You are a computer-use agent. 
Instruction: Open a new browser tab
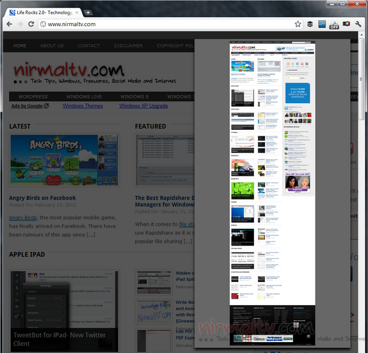click(88, 12)
